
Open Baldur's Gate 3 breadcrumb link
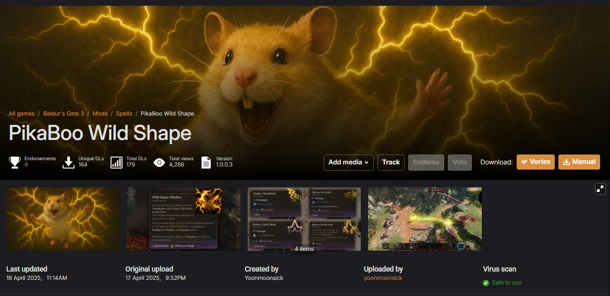(64, 114)
